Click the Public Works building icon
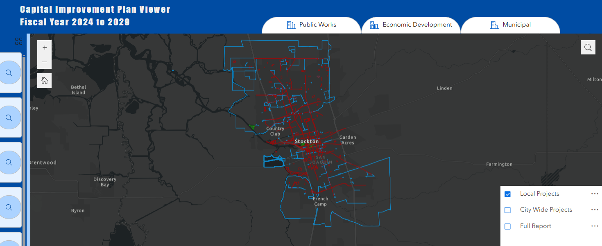602x246 pixels. pos(291,25)
